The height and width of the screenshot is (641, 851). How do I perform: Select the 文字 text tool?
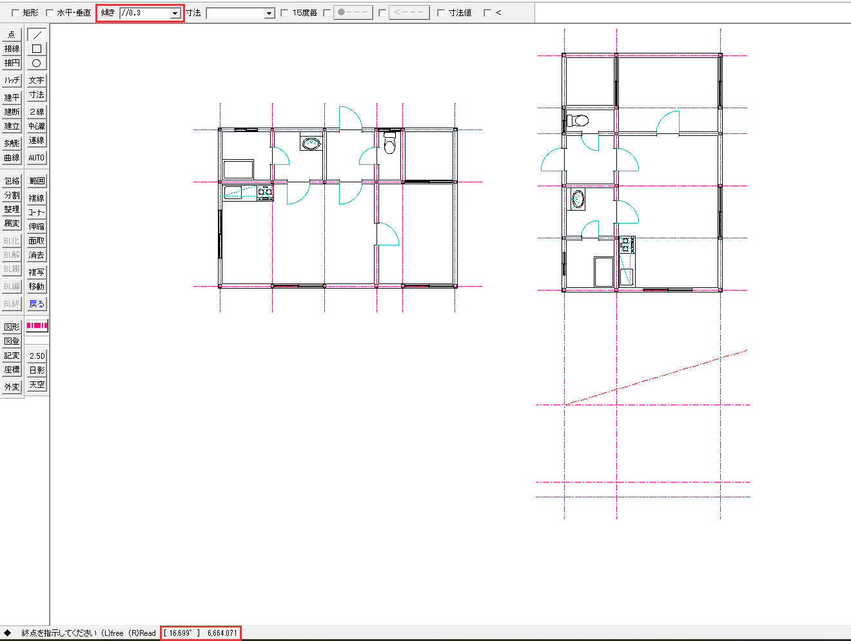[37, 81]
